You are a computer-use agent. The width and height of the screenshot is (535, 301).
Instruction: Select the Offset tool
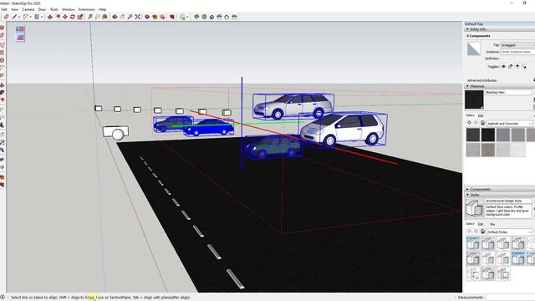(x=58, y=17)
